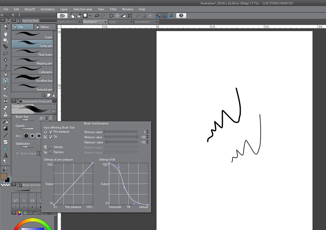Screen dimensions: 326x230
Task: Select the Figure line tool
Action: coord(6,135)
